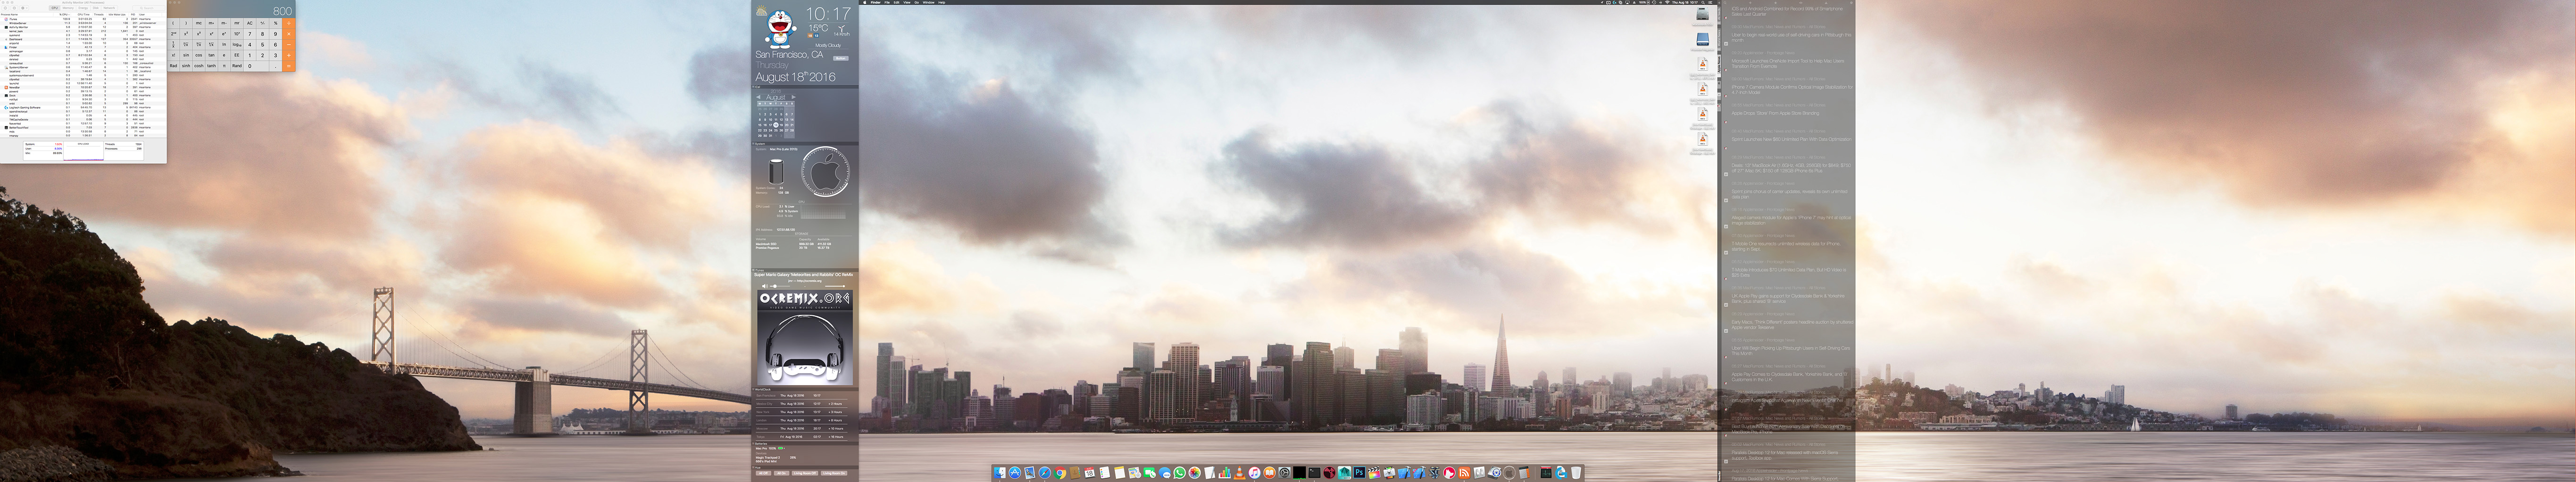Launch Photoshop from the Dock
Viewport: 2576px width, 482px height.
click(x=1360, y=473)
